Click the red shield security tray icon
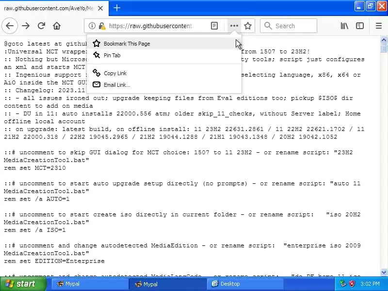The height and width of the screenshot is (291, 388). point(352,284)
